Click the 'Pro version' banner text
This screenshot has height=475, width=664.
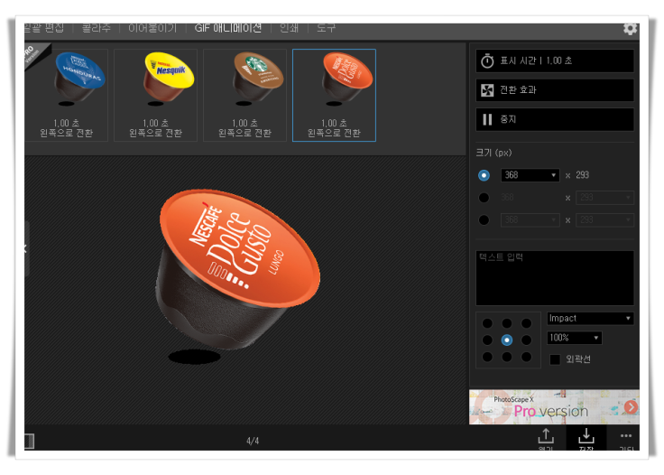click(550, 411)
